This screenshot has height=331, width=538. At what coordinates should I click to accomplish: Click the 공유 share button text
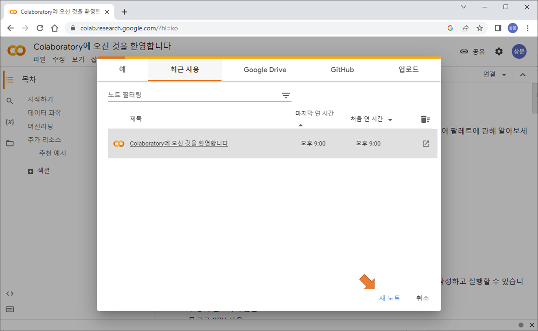479,51
